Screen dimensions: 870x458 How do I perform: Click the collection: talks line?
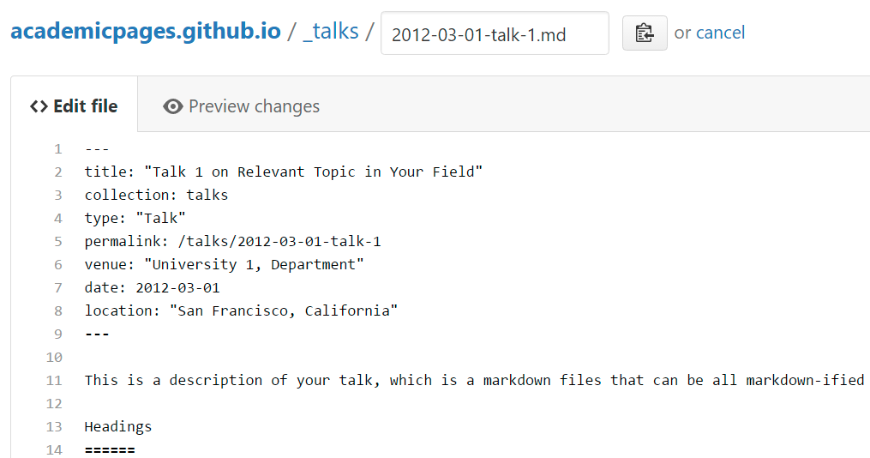click(156, 196)
